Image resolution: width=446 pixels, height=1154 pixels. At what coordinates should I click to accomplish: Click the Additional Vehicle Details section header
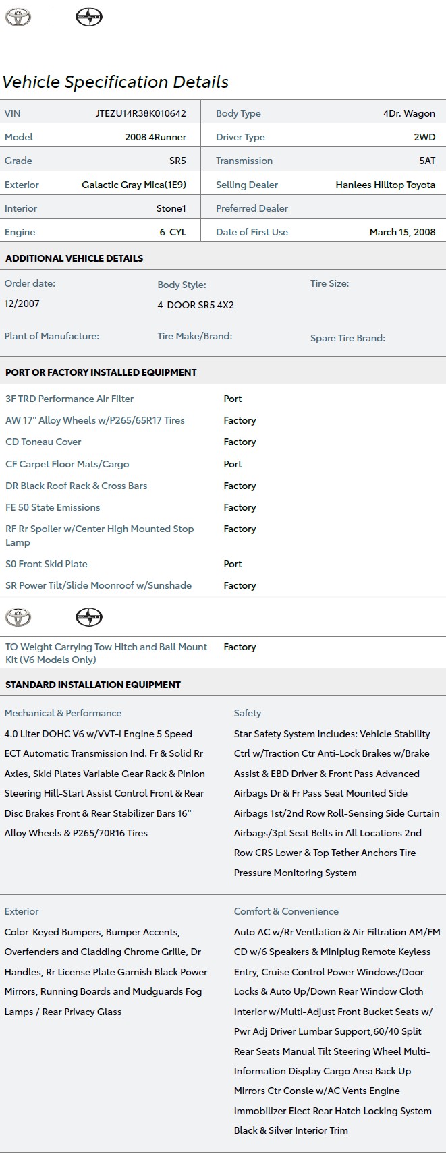tap(74, 258)
